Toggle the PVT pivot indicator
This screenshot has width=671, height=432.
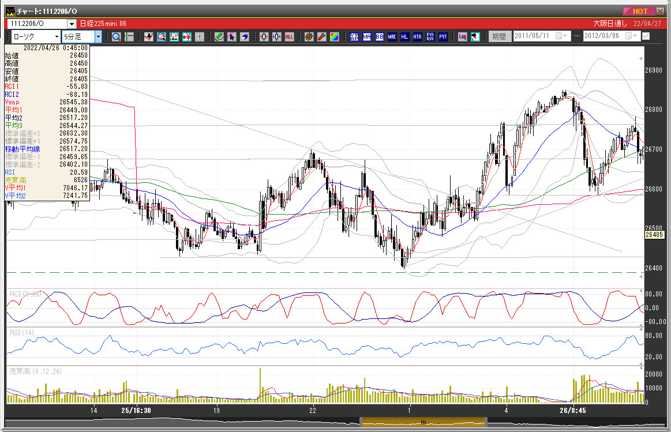(443, 37)
